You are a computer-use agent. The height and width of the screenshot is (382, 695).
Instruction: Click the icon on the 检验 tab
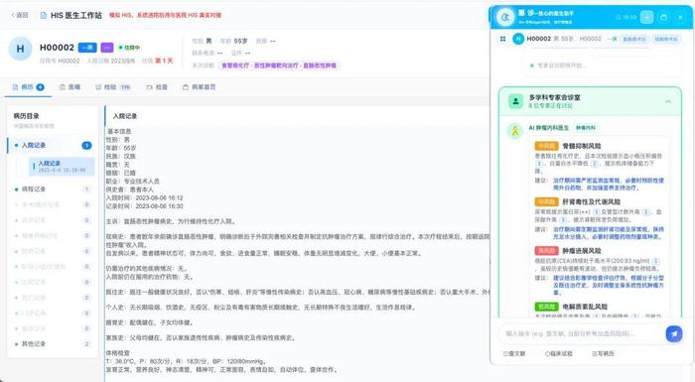pyautogui.click(x=98, y=87)
